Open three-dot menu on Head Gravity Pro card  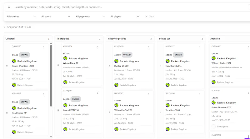pos(200,48)
